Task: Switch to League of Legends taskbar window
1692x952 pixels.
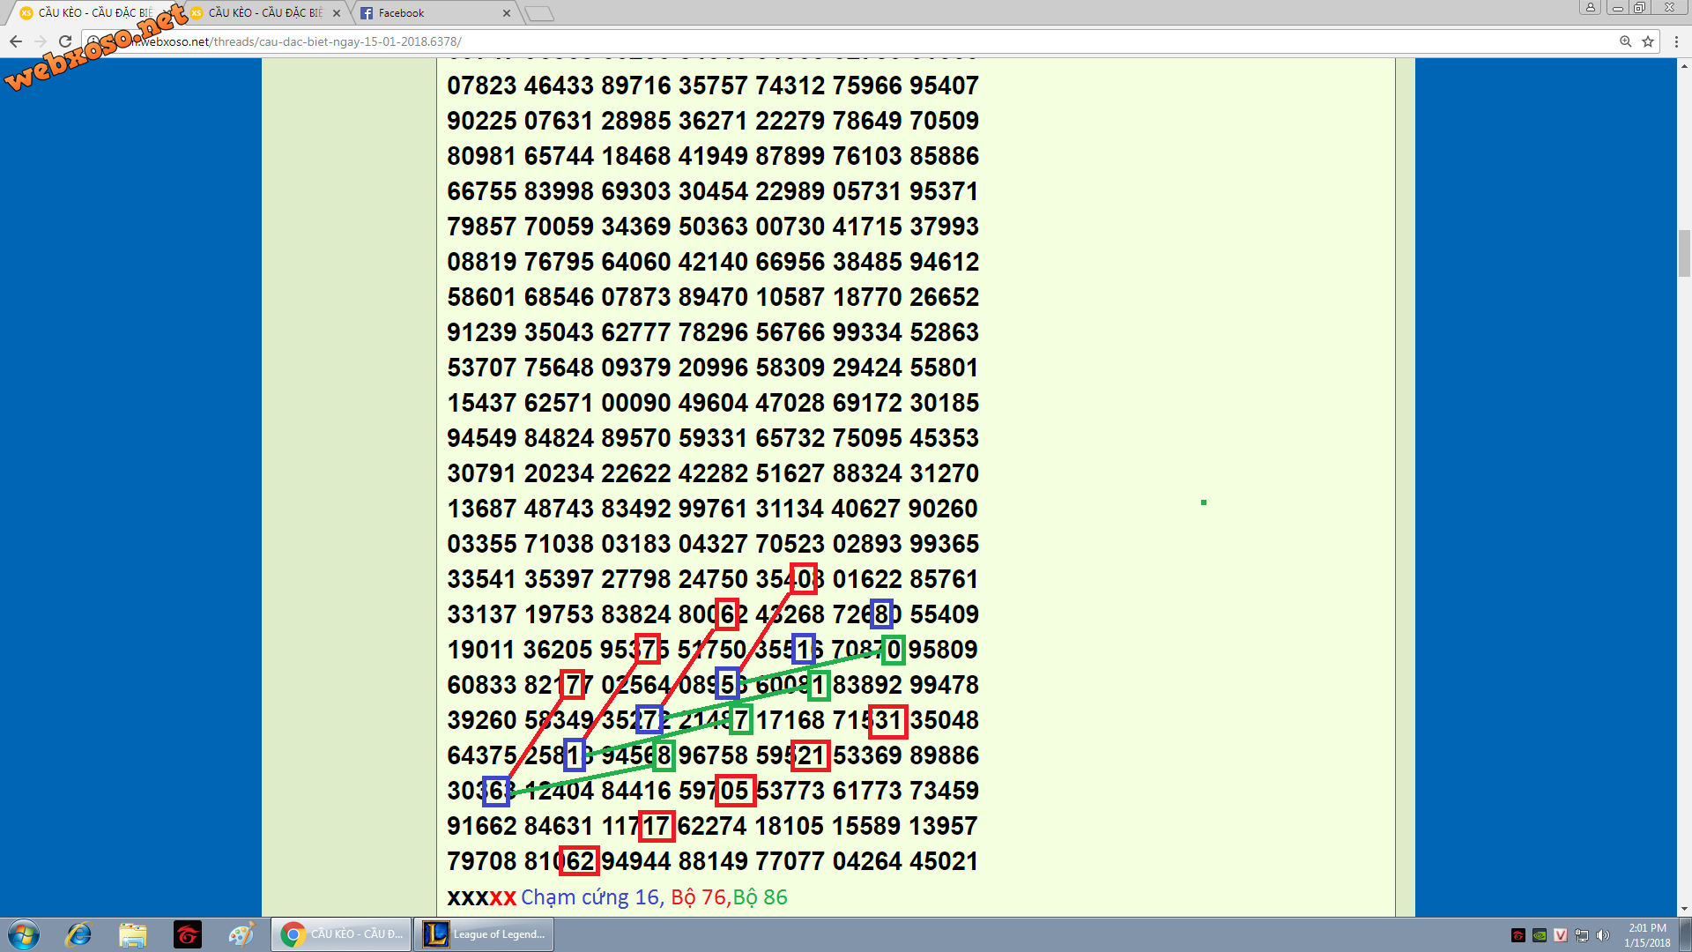Action: [484, 934]
